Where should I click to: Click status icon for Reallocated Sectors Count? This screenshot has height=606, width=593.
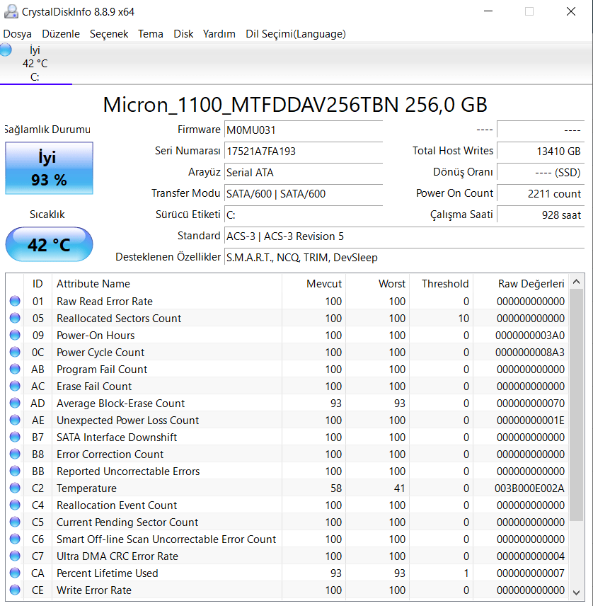point(15,318)
